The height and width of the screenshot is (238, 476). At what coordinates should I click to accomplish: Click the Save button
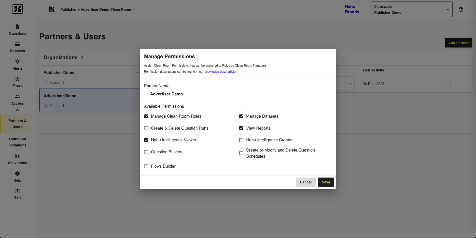[326, 182]
